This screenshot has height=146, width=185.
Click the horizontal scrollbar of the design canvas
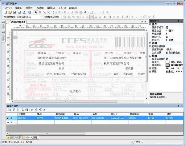65,101
